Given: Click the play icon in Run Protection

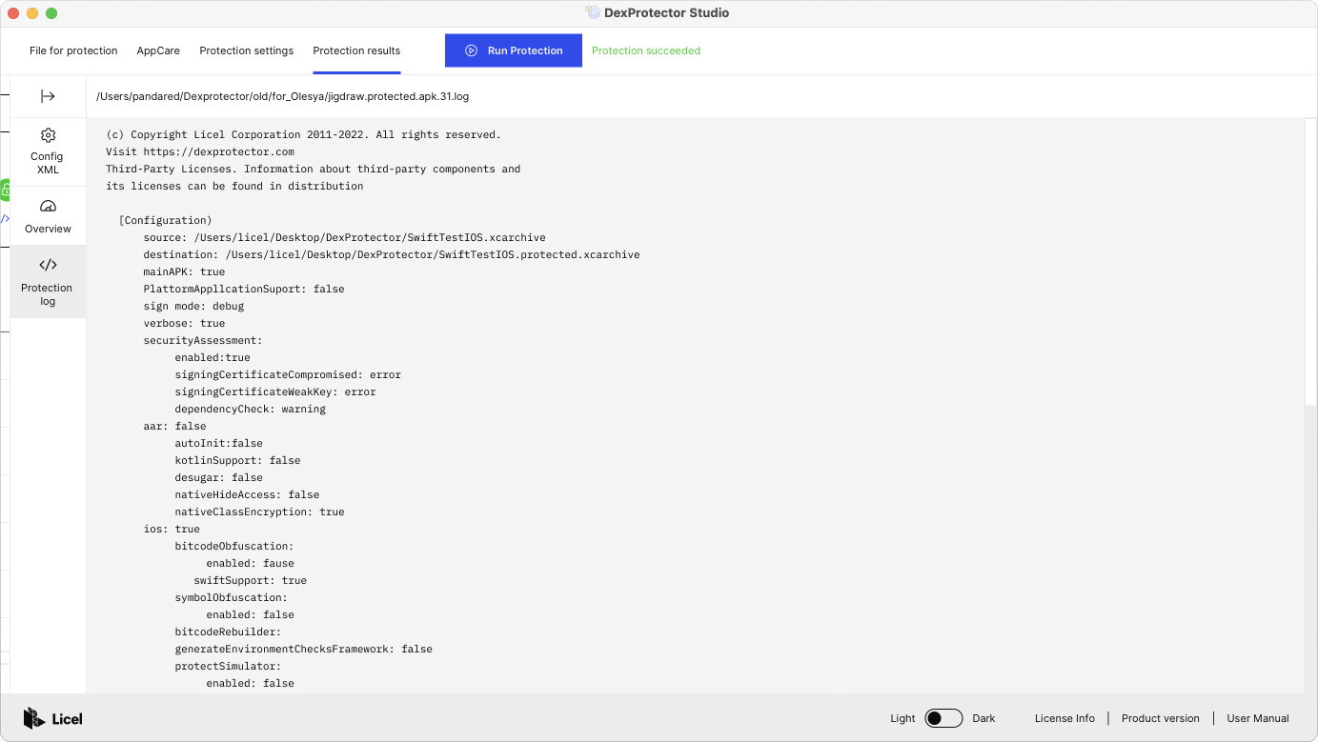Looking at the screenshot, I should [x=471, y=50].
